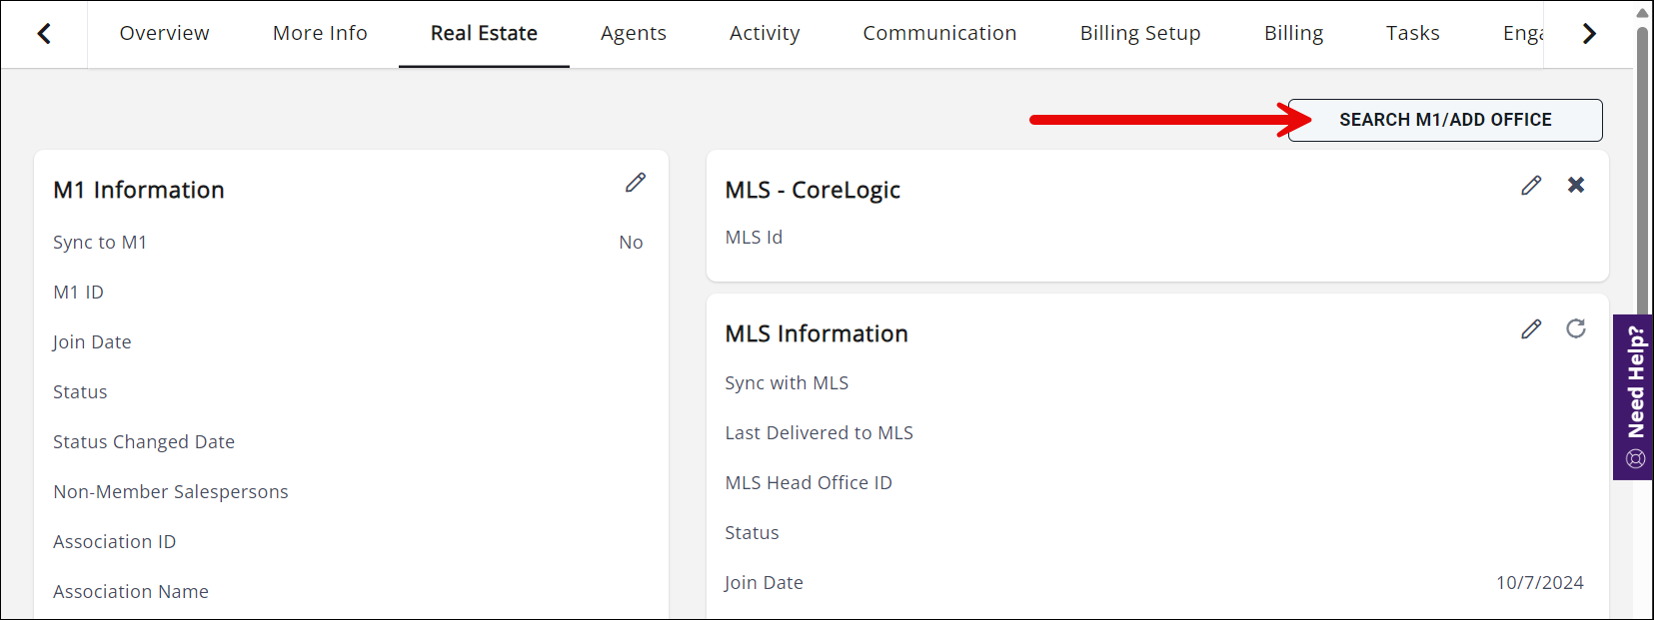The image size is (1654, 620).
Task: Open the Activity tab
Action: point(765,33)
